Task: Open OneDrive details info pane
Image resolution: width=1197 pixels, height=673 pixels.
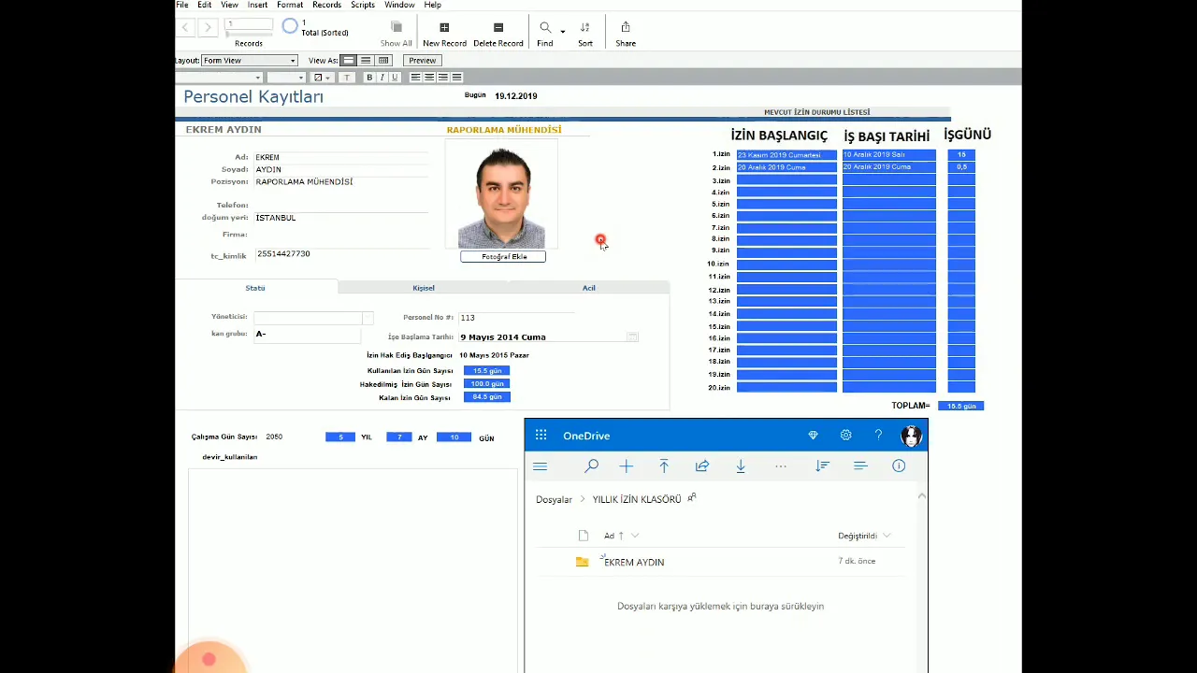Action: click(x=899, y=466)
